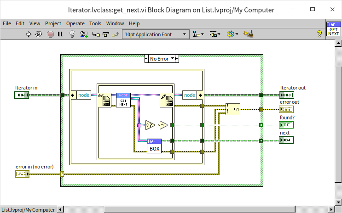342x213 pixels.
Task: Click the next case arrow on the case structure
Action: (x=177, y=59)
